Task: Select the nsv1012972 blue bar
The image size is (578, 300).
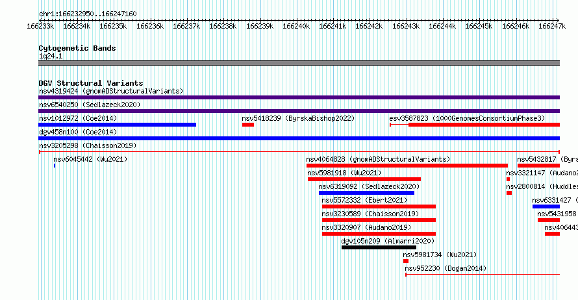Action: pyautogui.click(x=117, y=125)
